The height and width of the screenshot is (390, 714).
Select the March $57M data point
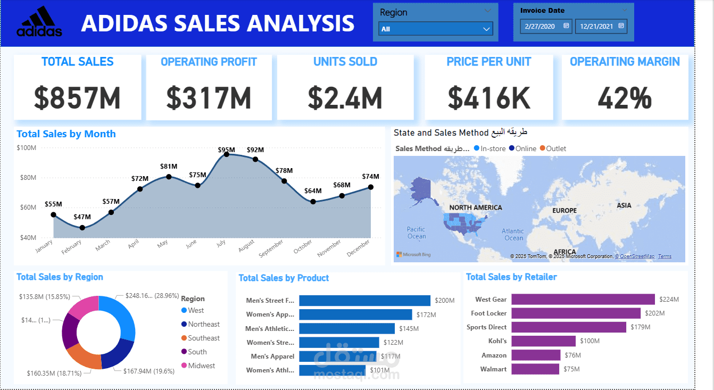coord(111,212)
